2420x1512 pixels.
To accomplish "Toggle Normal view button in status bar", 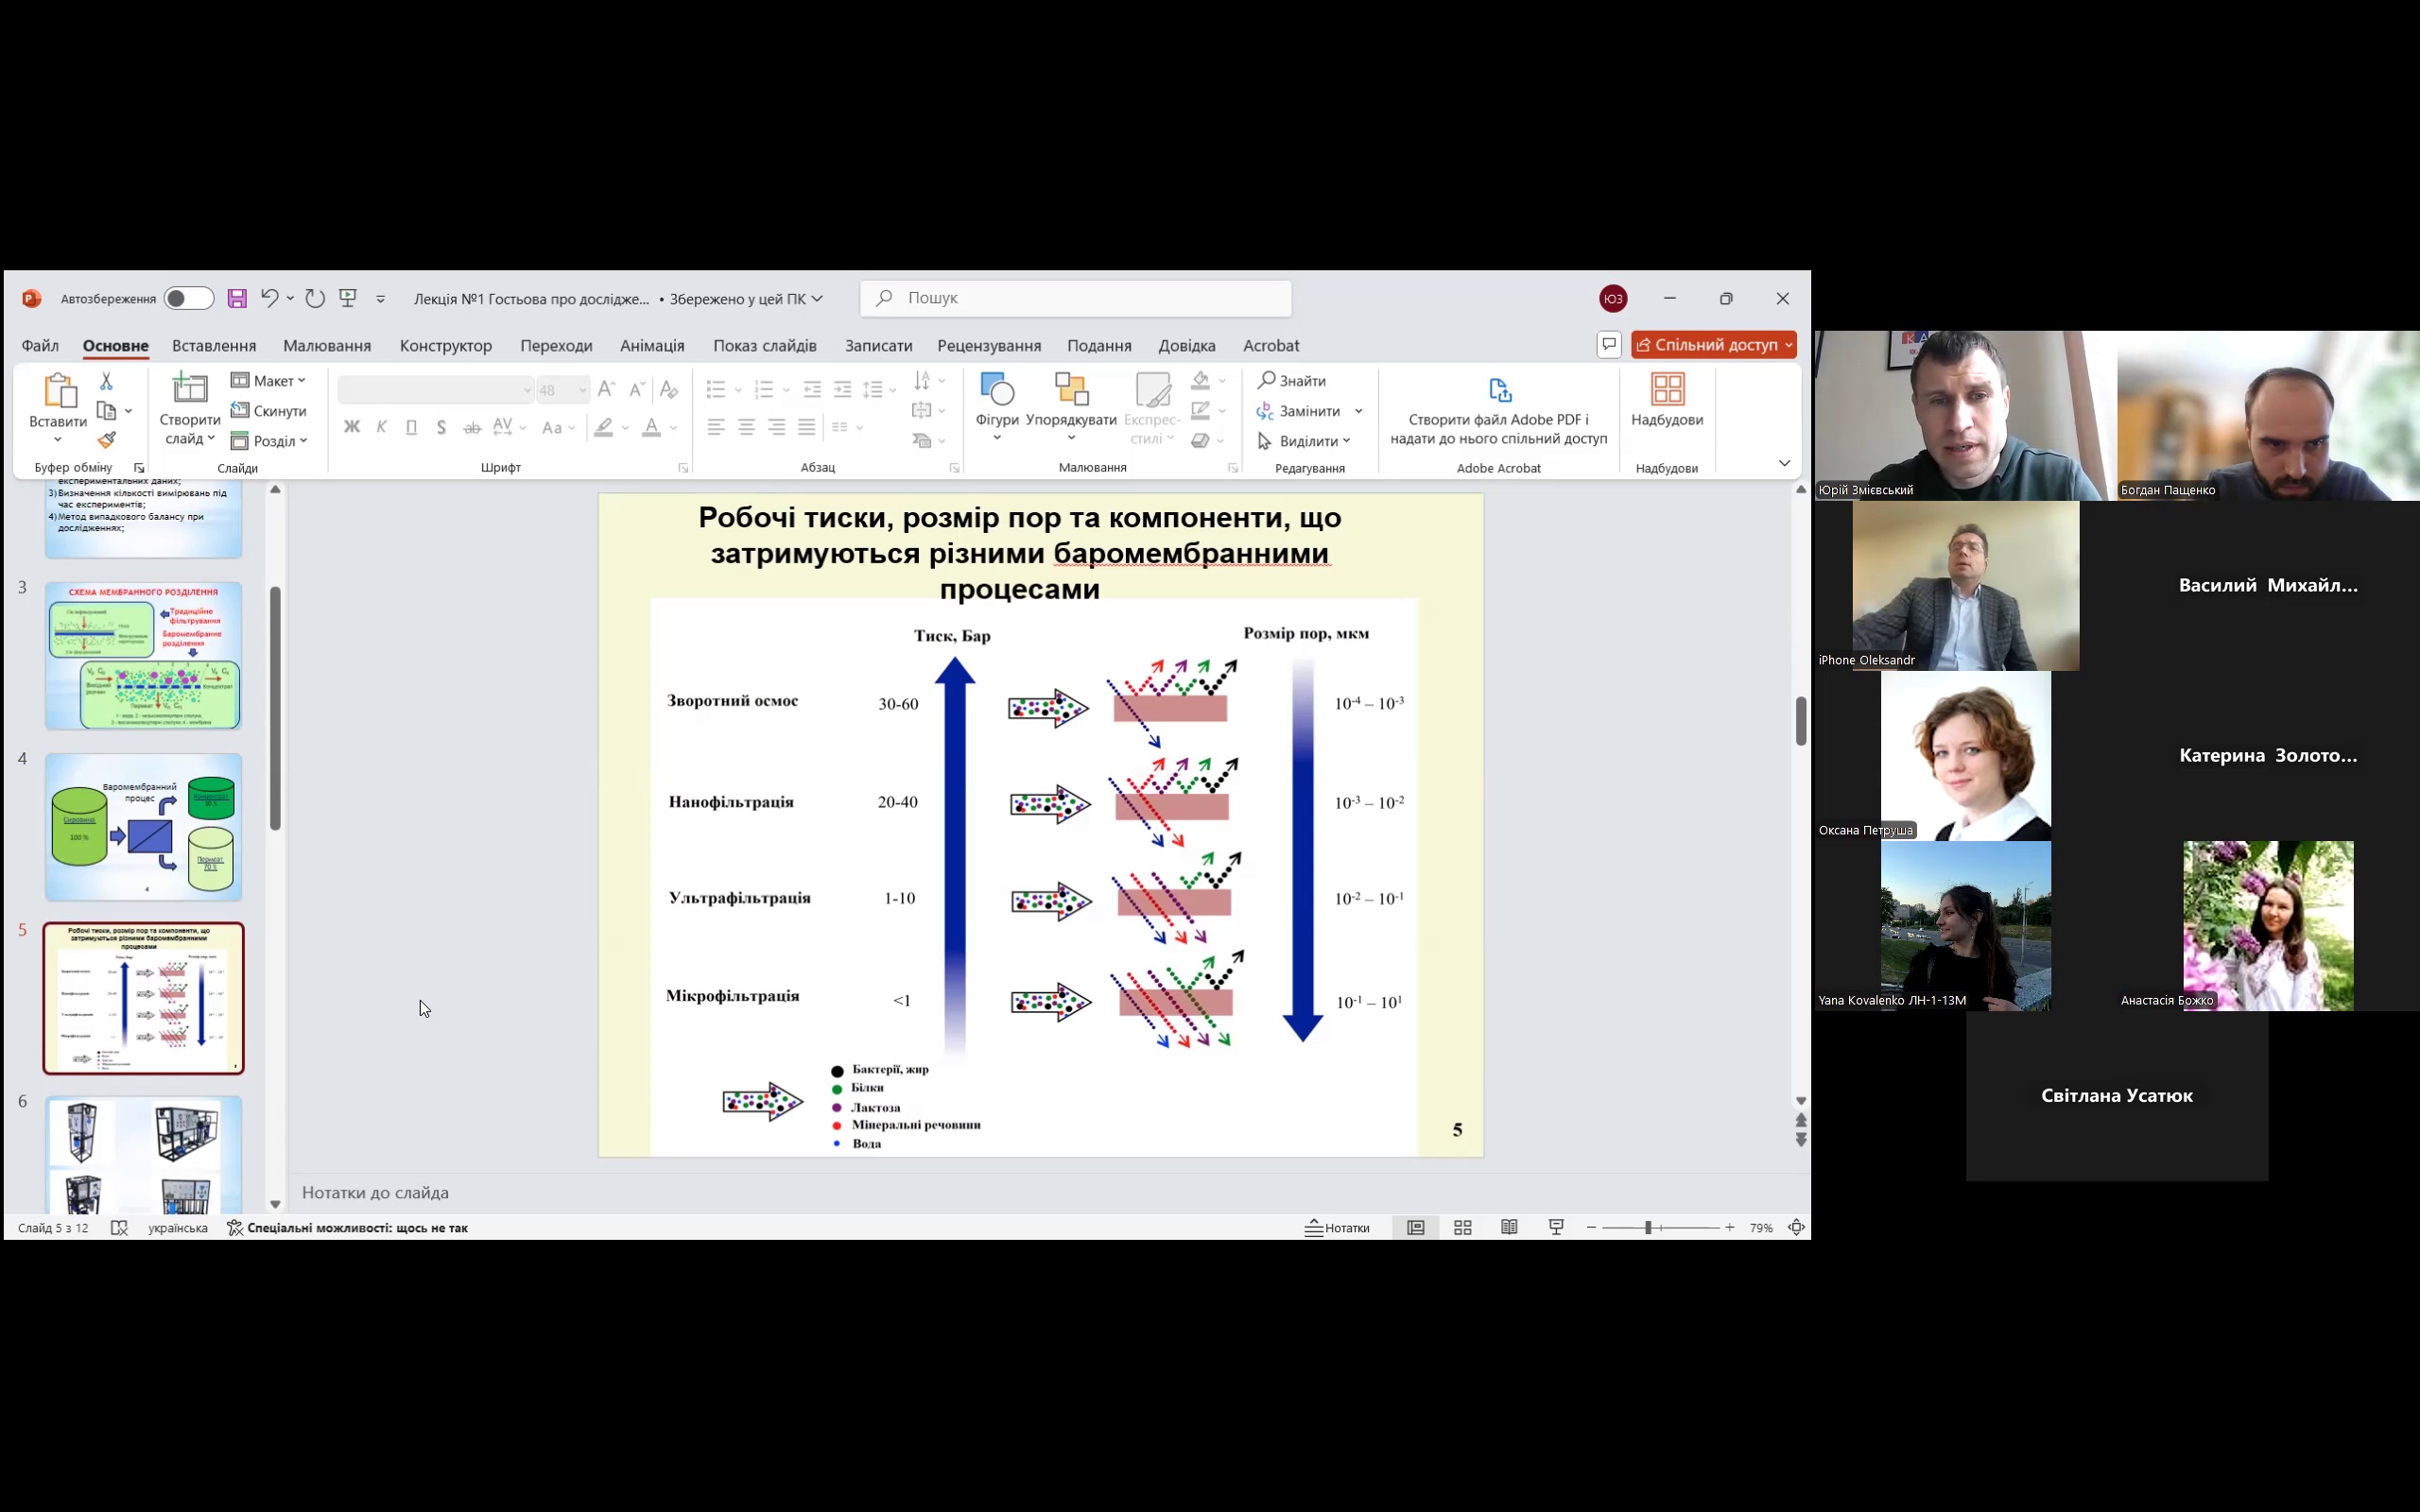I will pos(1415,1227).
